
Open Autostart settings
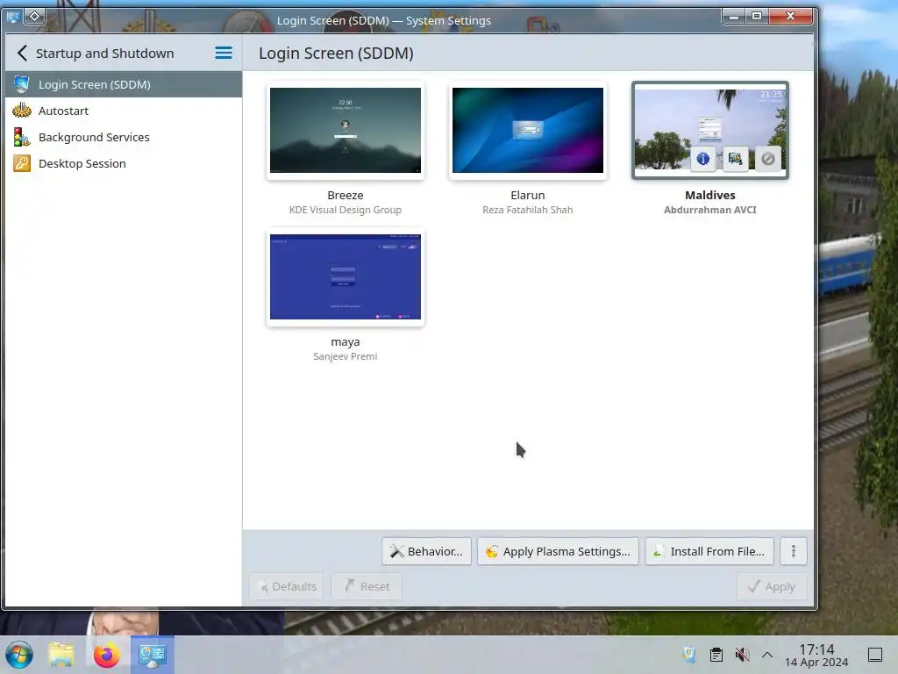123,111
